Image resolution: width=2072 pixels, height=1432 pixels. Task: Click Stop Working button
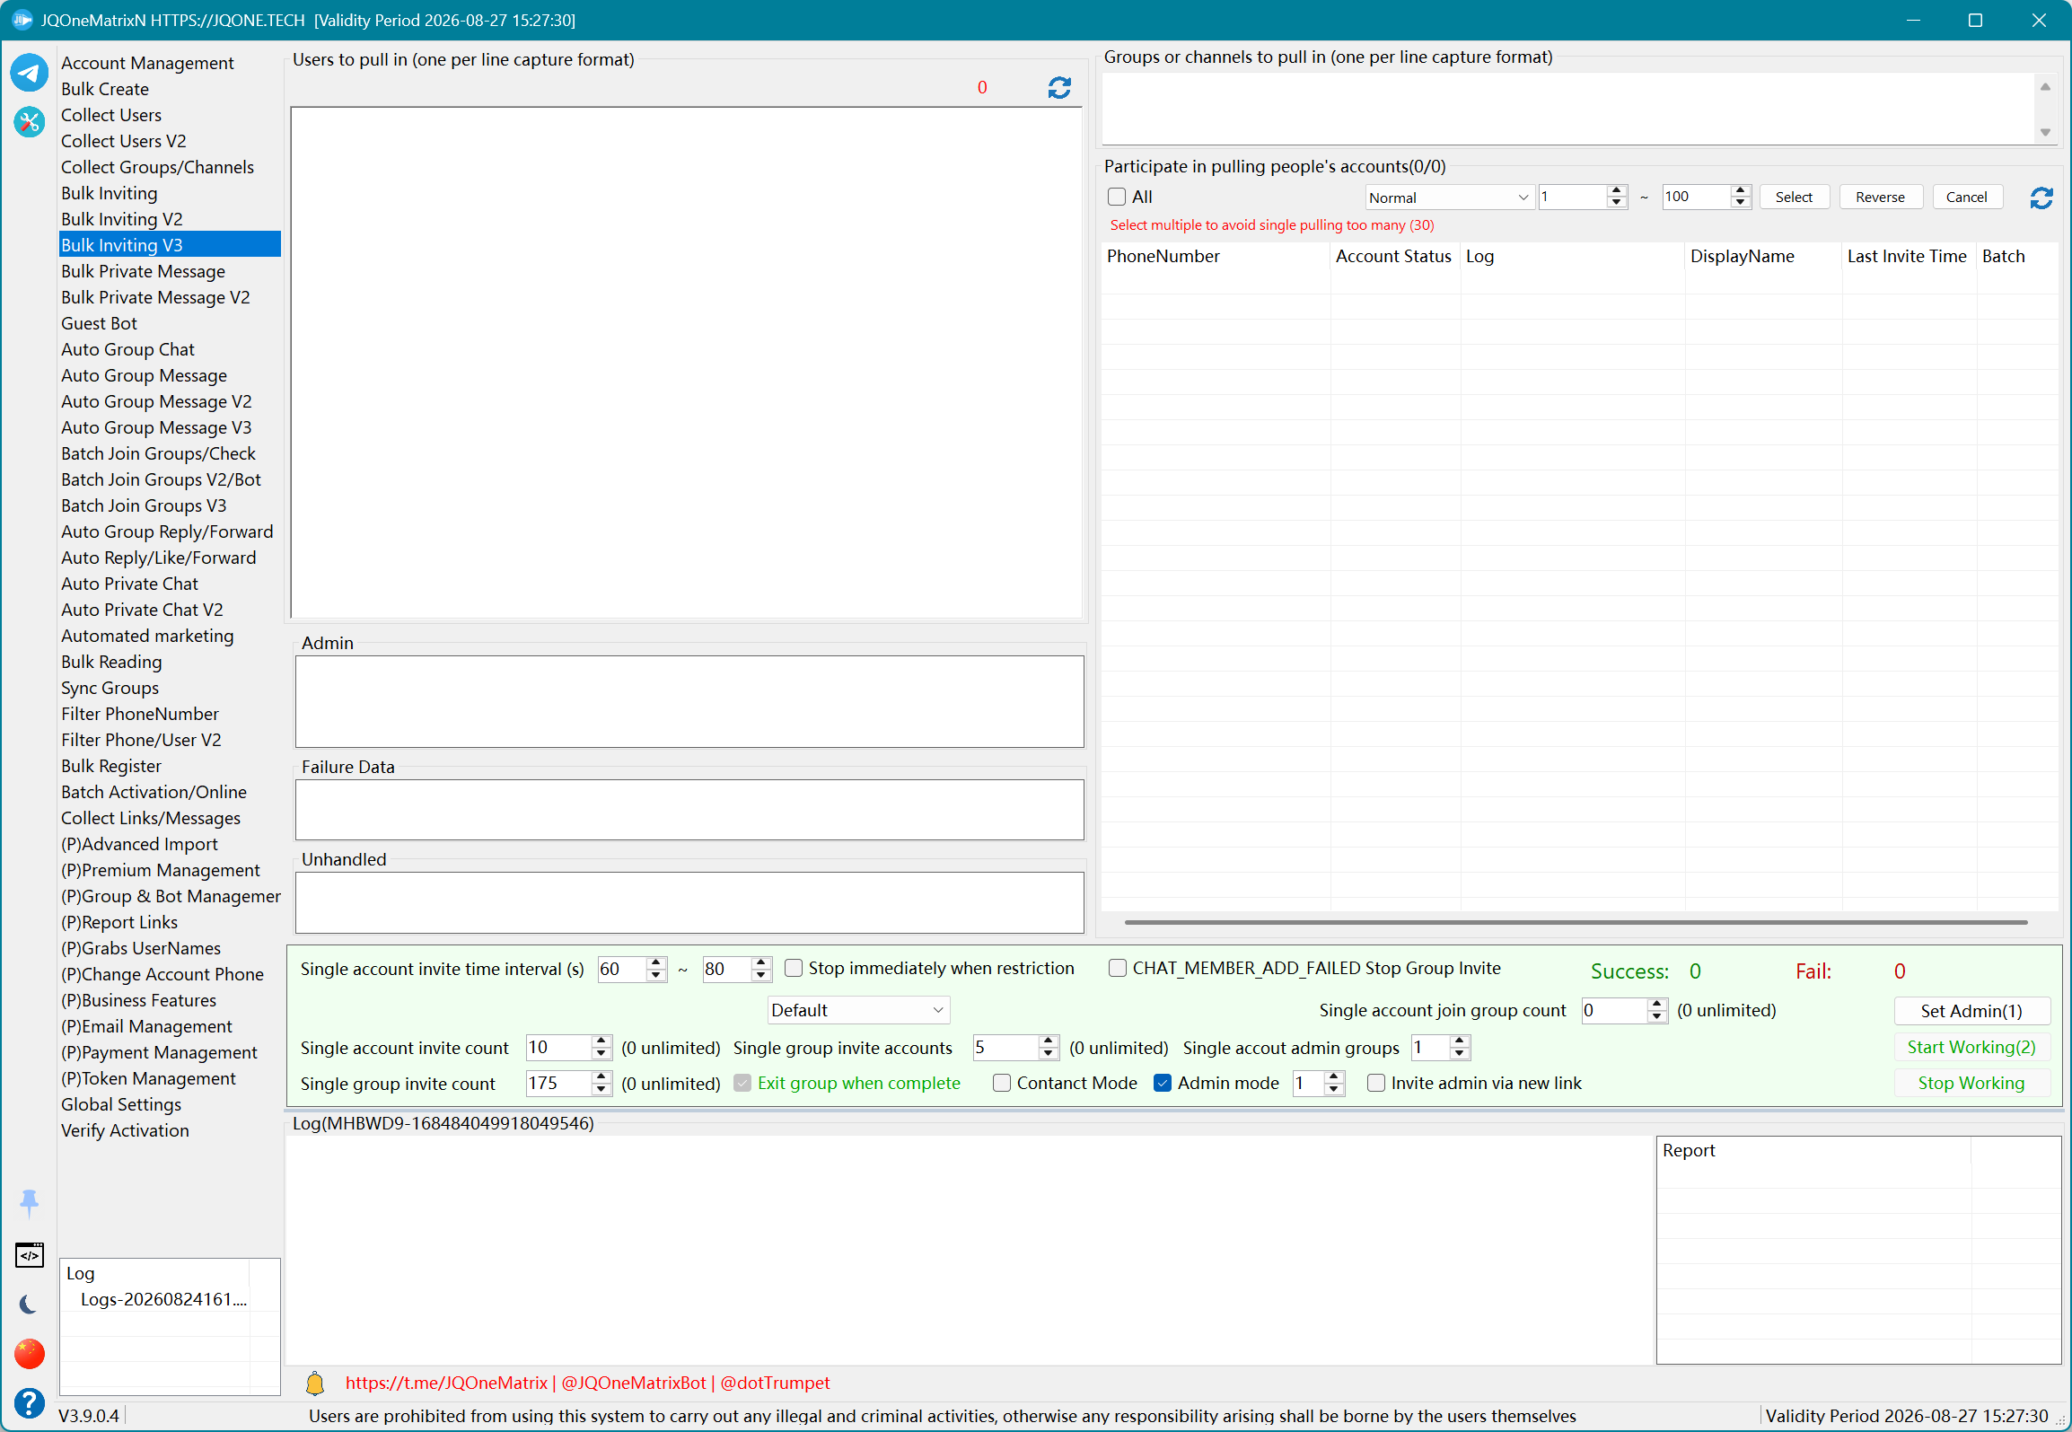point(1971,1084)
